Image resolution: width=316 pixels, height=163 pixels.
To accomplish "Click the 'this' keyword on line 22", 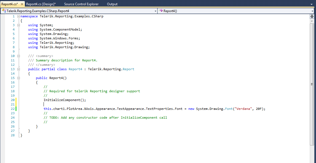I will (47, 109).
